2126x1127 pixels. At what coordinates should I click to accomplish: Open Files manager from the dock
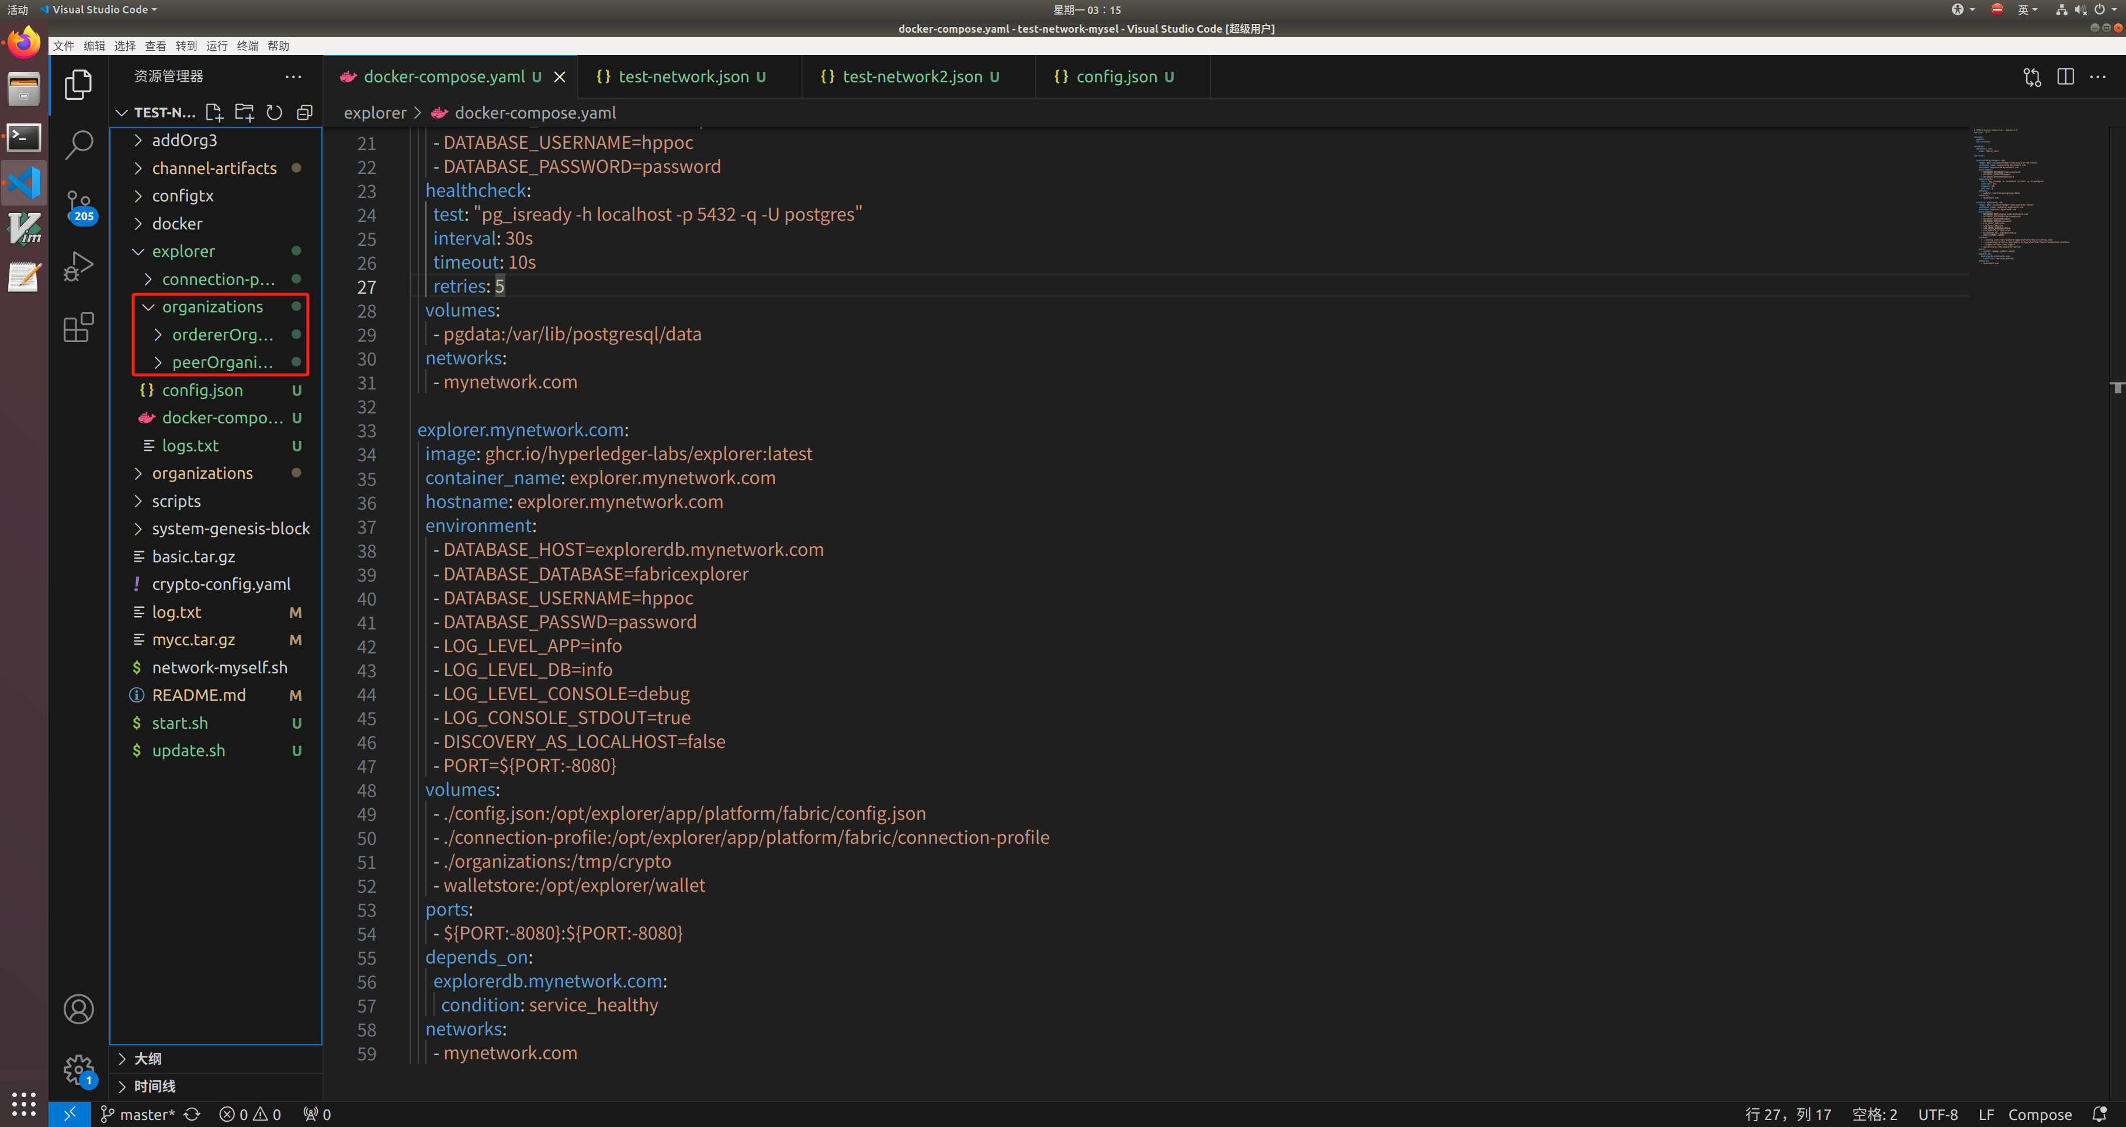click(24, 89)
